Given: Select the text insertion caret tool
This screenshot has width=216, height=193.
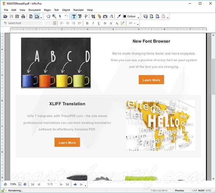Looking at the screenshot, I should pyautogui.click(x=86, y=16).
